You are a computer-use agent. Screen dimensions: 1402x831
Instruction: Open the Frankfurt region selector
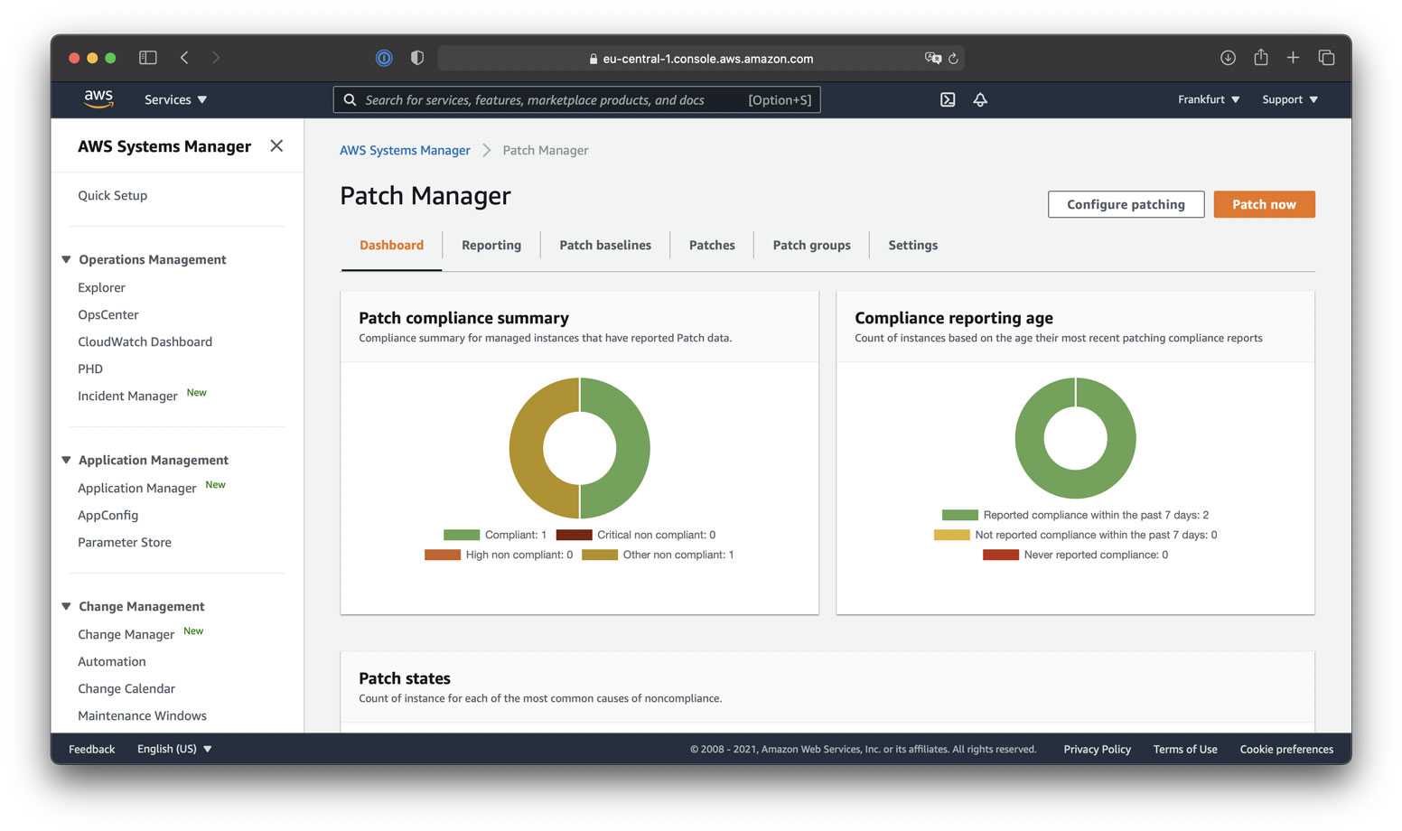pyautogui.click(x=1209, y=99)
